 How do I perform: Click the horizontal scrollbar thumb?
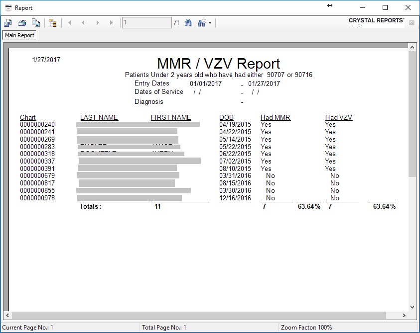click(199, 316)
